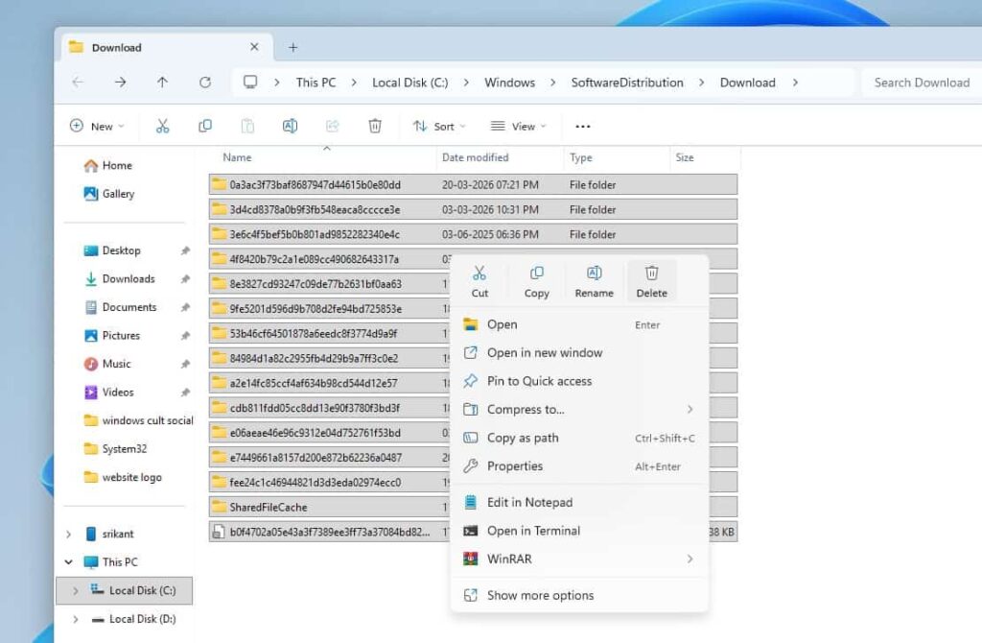Open the New dropdown menu
Screen dimensions: 982x643
pos(97,126)
